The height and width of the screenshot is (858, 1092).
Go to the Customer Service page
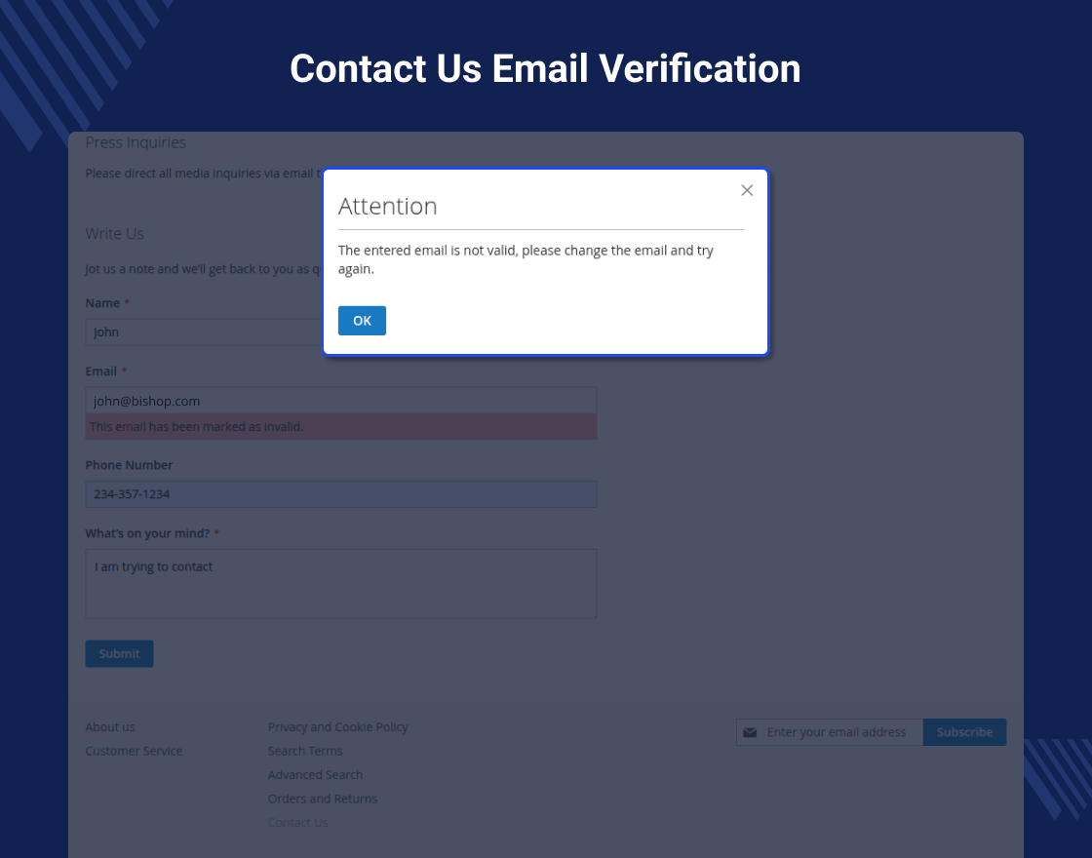pyautogui.click(x=134, y=751)
